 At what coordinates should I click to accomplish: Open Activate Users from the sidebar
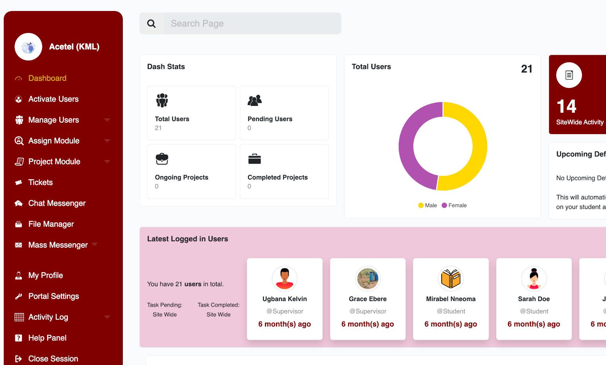(53, 99)
